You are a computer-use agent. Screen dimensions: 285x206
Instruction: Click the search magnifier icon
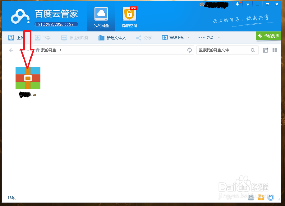(253, 50)
